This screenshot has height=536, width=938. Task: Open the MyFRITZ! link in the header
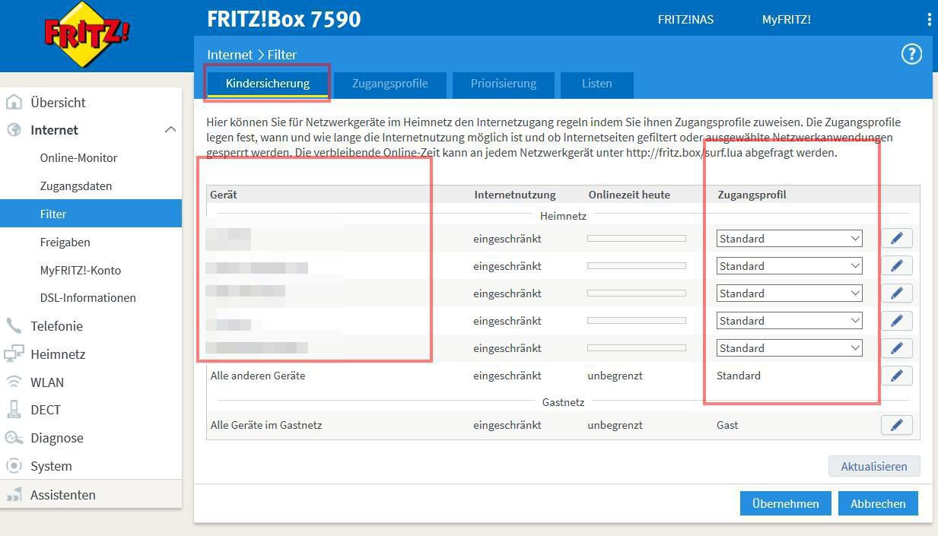coord(786,20)
